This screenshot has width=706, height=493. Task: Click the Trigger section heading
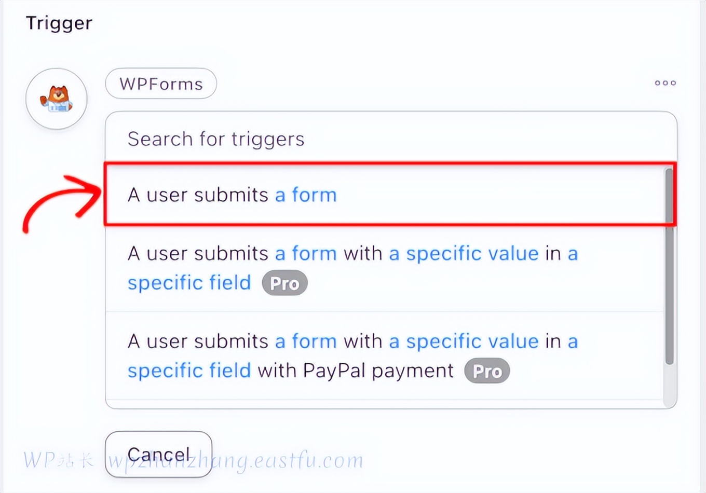tap(59, 23)
